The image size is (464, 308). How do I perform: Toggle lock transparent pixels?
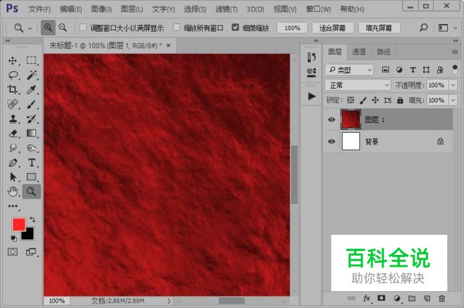[x=351, y=100]
